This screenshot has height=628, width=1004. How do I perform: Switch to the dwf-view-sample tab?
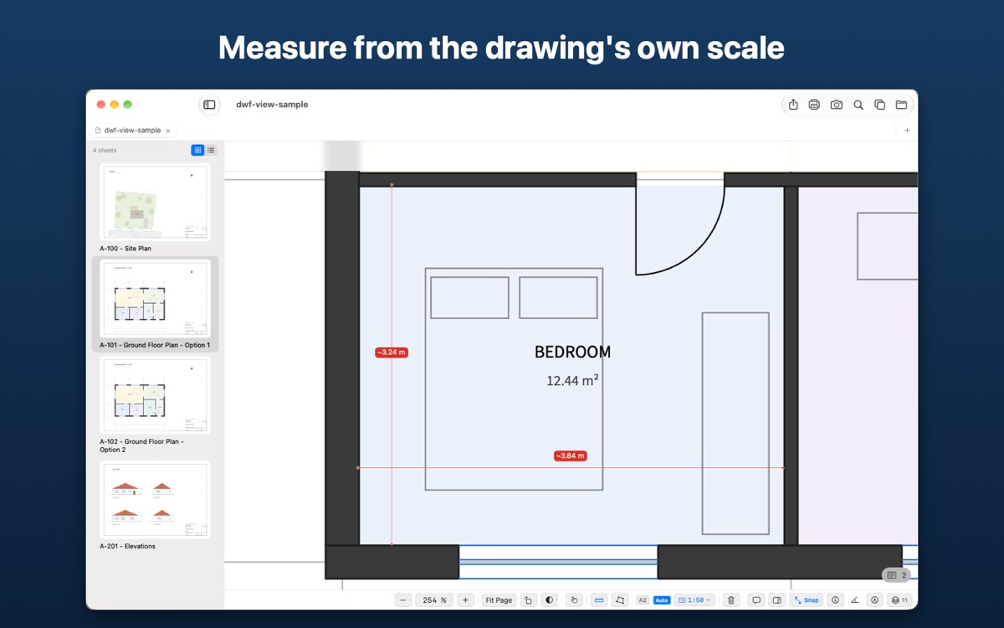pos(132,131)
